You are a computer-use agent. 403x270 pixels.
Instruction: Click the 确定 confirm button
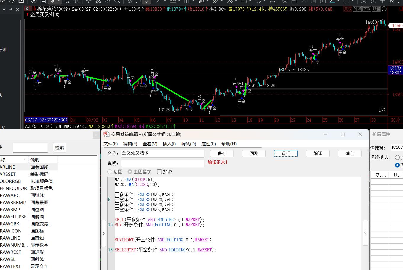click(350, 154)
